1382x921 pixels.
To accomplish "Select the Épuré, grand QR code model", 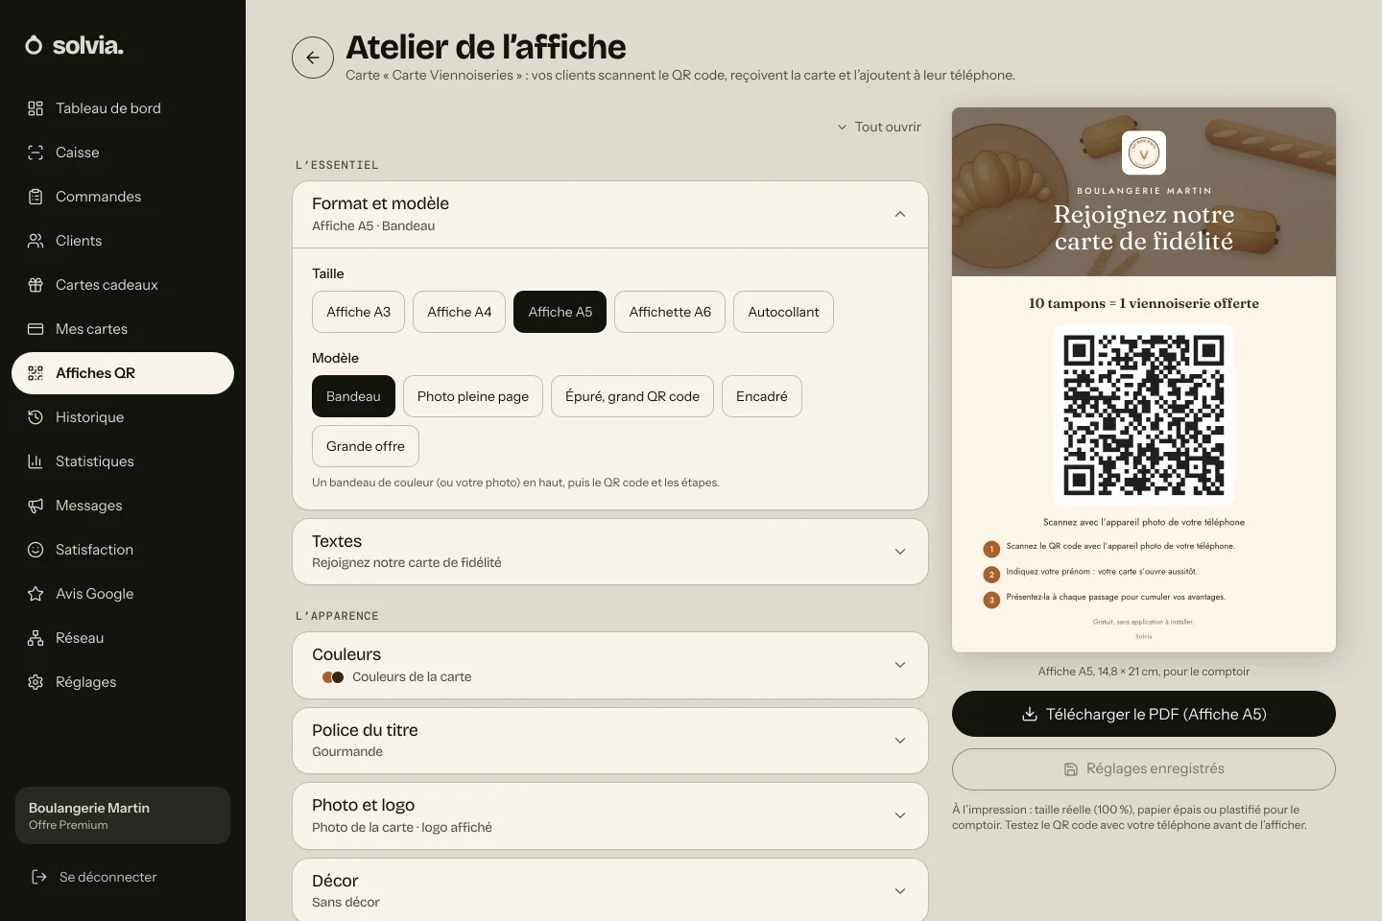I will (x=632, y=396).
